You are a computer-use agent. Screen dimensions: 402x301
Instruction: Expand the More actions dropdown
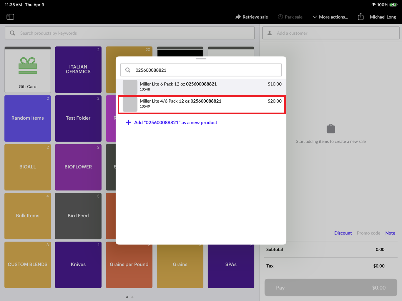tap(330, 17)
